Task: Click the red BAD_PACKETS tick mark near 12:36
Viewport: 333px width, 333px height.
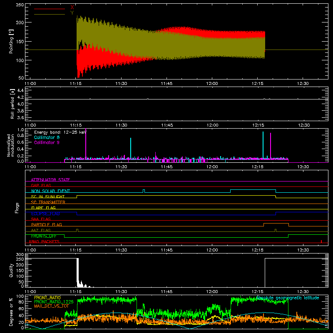Action: click(321, 241)
